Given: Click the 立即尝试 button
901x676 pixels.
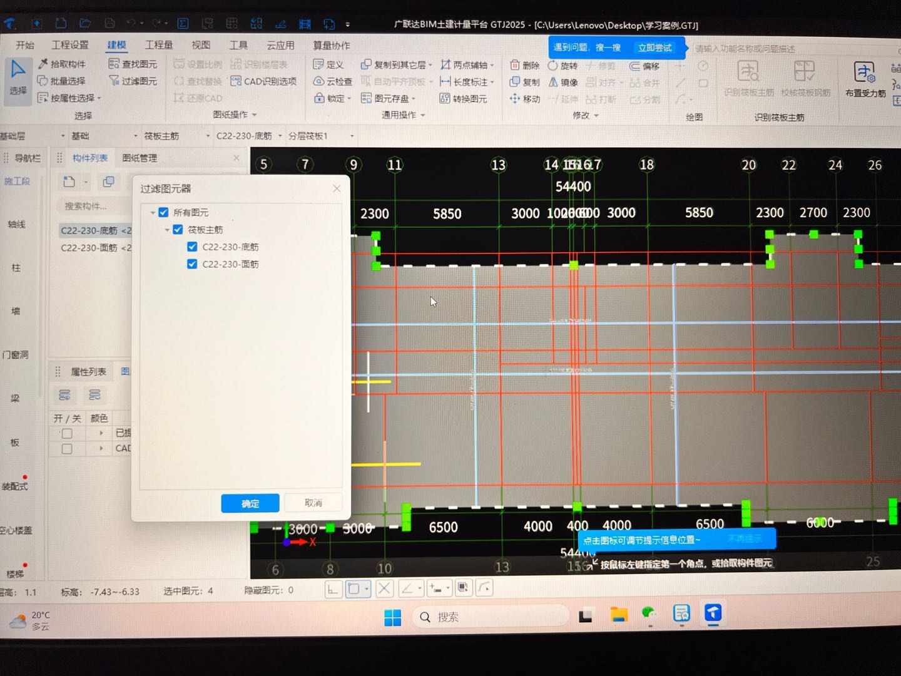Looking at the screenshot, I should click(654, 48).
